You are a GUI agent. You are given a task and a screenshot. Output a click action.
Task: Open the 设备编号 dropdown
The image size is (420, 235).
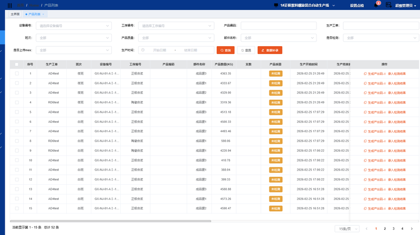tap(73, 26)
